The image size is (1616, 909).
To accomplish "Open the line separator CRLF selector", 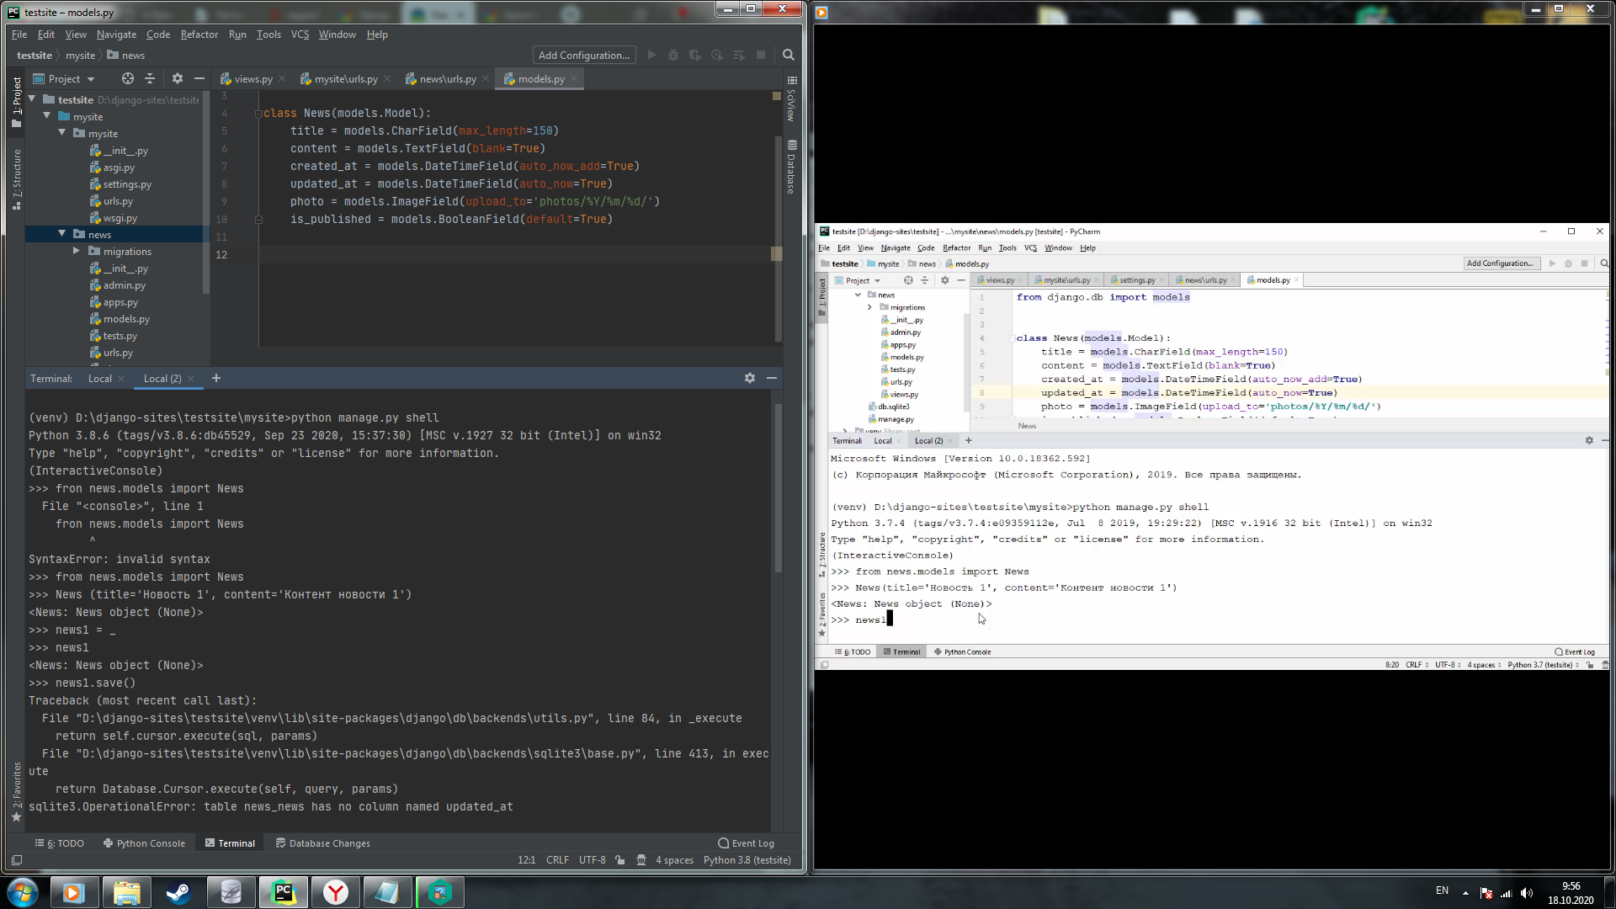I will pyautogui.click(x=557, y=860).
